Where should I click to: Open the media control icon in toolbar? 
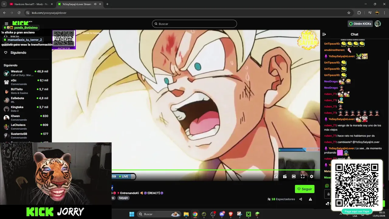[x=370, y=13]
